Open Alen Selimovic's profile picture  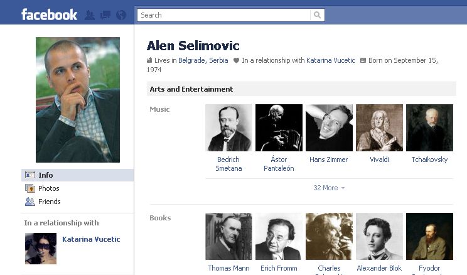click(78, 99)
